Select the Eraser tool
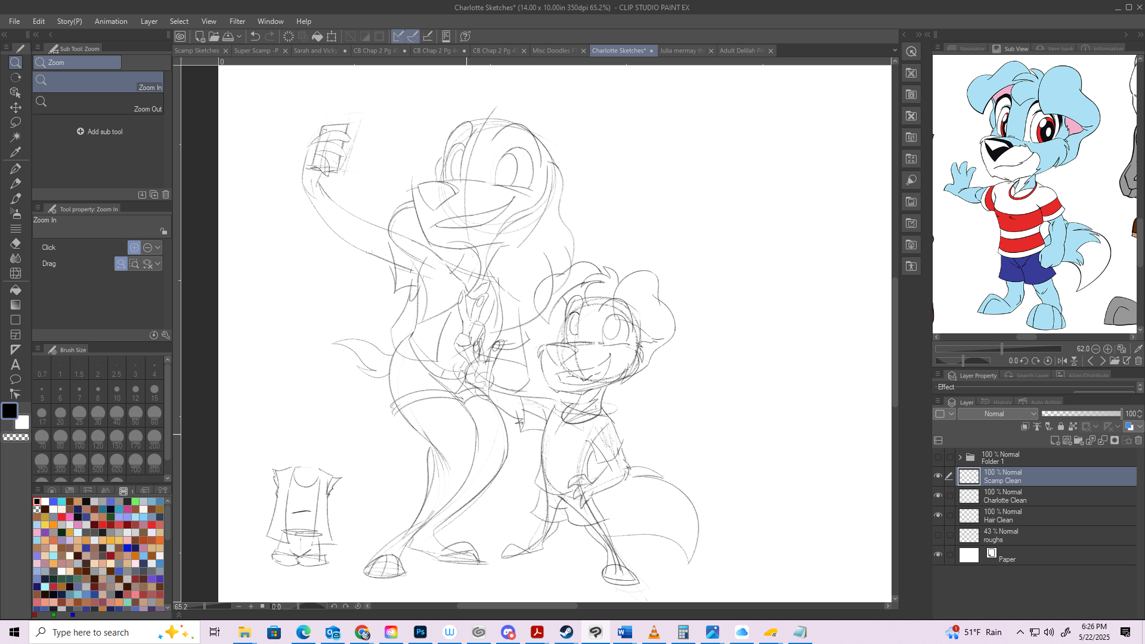Viewport: 1145px width, 644px height. pyautogui.click(x=16, y=243)
